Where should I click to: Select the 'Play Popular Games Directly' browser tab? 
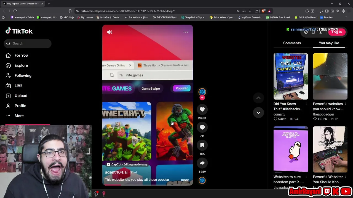pos(23,4)
